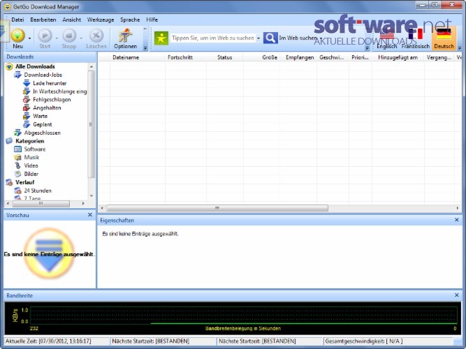
Task: Select Angehalten tree entry
Action: pos(47,107)
